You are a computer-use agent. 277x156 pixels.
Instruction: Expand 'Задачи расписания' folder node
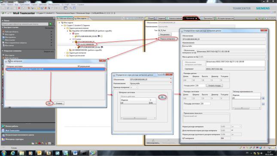[65, 56]
